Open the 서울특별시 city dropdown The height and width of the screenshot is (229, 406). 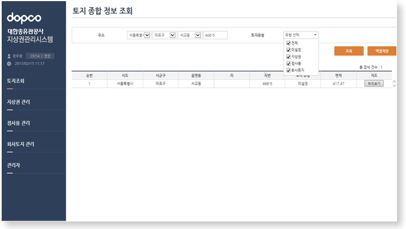pos(139,35)
